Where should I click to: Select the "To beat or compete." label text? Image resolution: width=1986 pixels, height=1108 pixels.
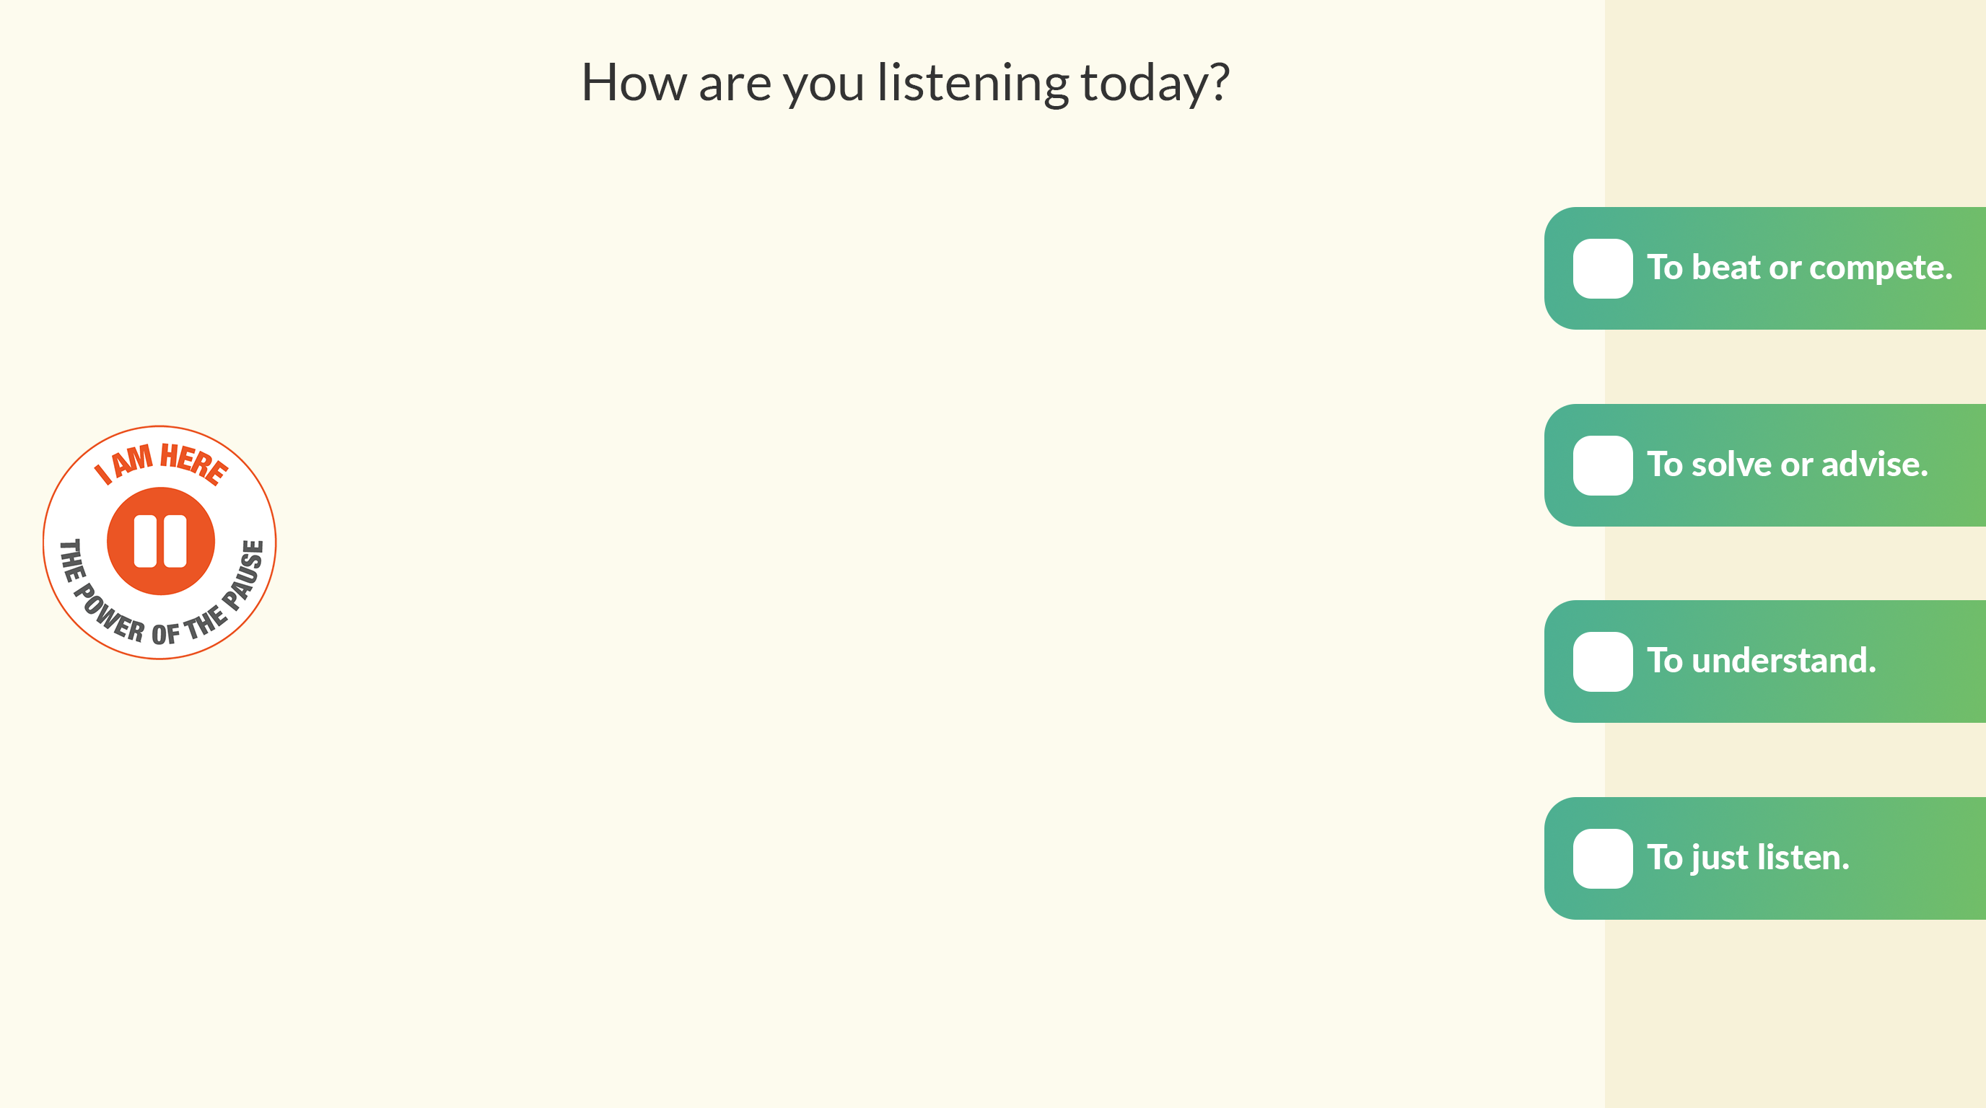click(x=1799, y=268)
